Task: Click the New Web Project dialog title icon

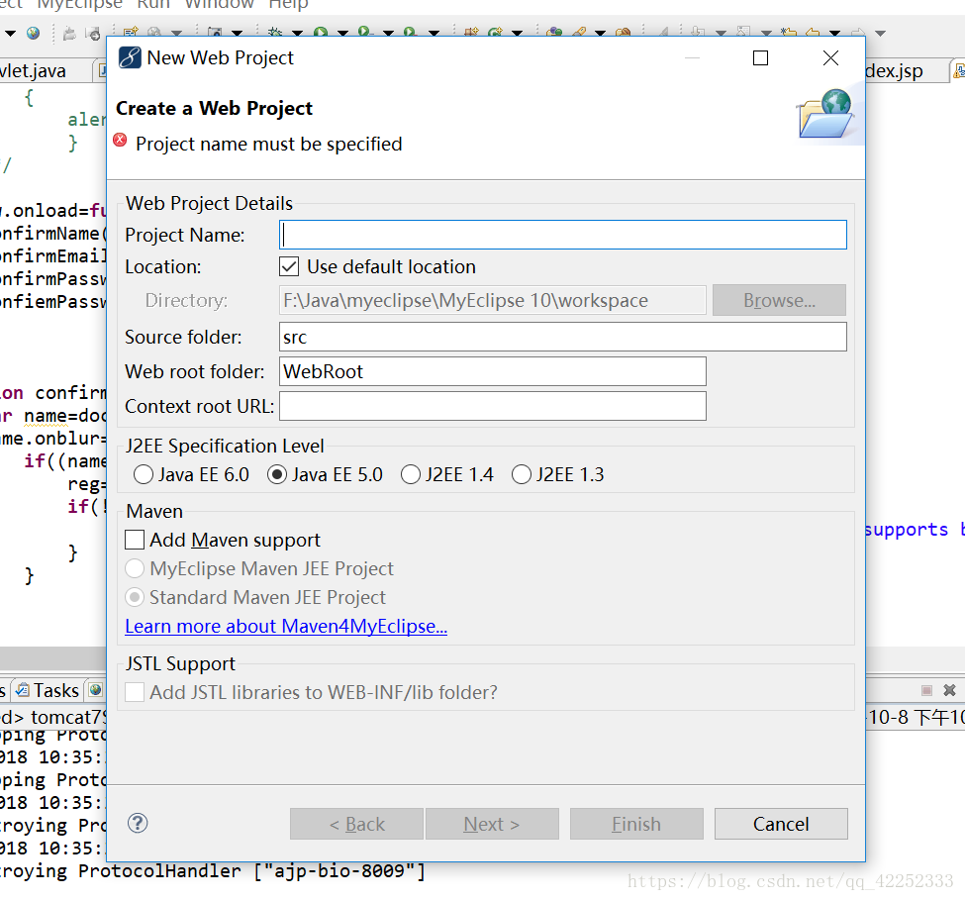Action: point(130,57)
